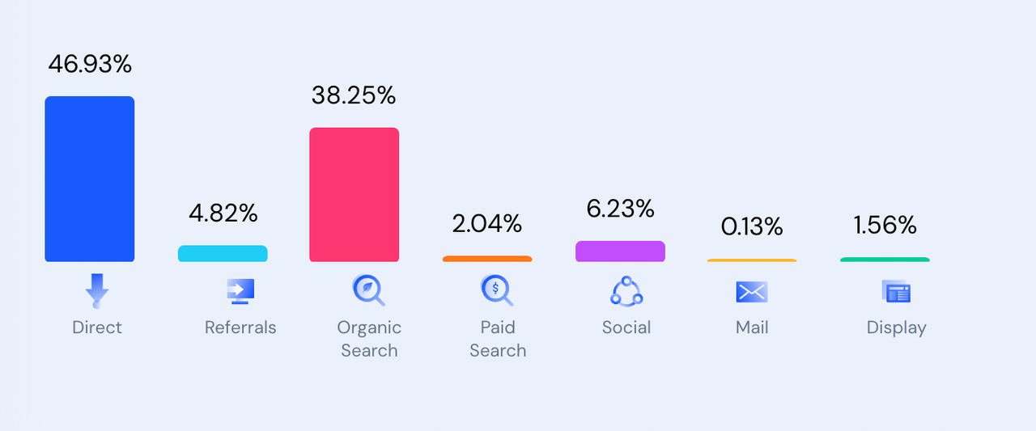This screenshot has width=1036, height=431.
Task: Click the orange Paid Search bar
Action: (x=487, y=259)
